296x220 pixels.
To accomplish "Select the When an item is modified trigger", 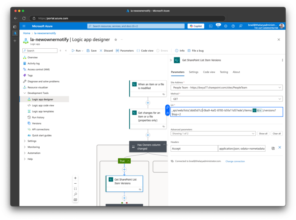I will (148, 88).
